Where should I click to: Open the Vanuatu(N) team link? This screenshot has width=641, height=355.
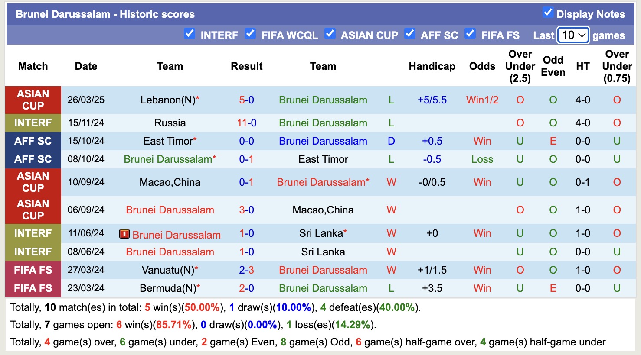168,270
